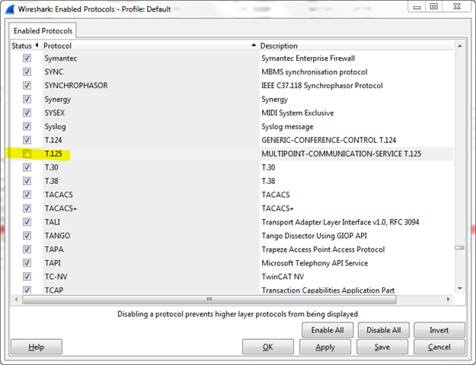Select the TACACS+ protocol name

(61, 208)
